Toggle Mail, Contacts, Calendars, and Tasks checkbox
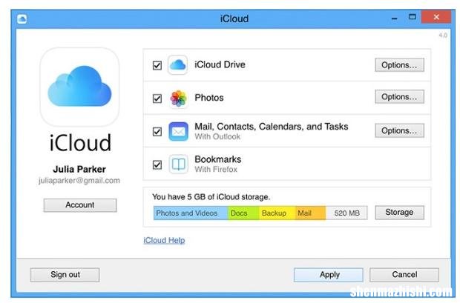460x303 pixels. [157, 132]
